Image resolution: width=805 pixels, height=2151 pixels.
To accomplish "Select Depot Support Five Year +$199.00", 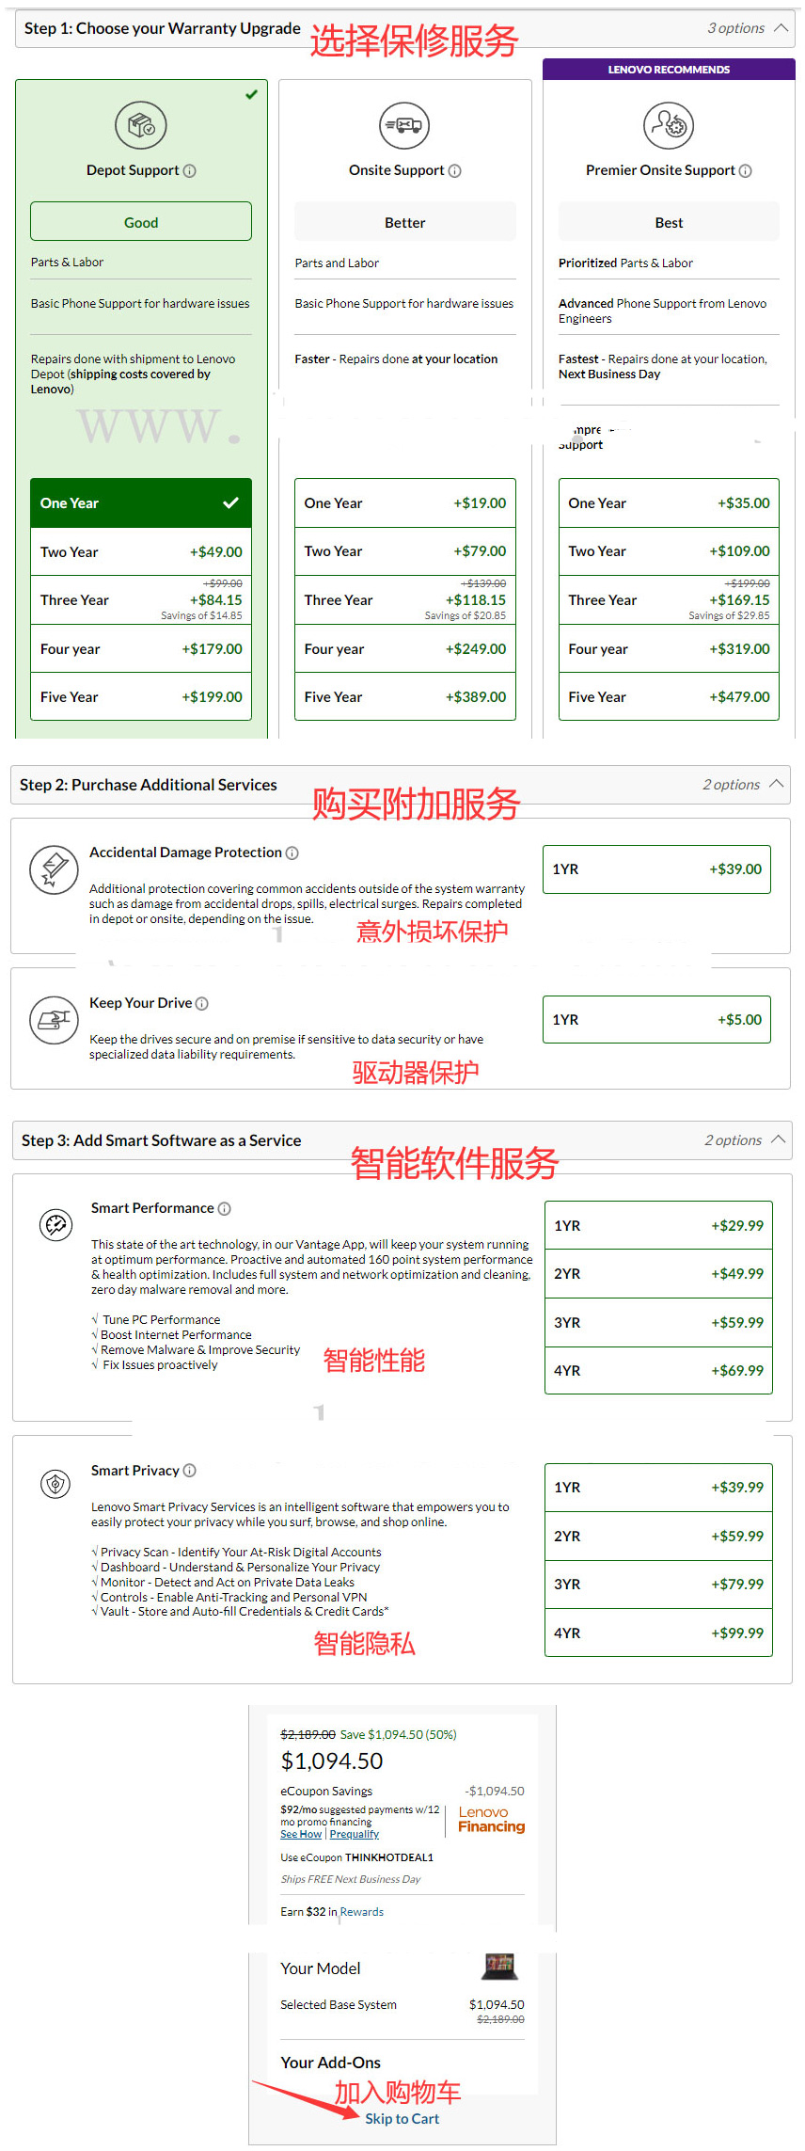I will coord(141,697).
